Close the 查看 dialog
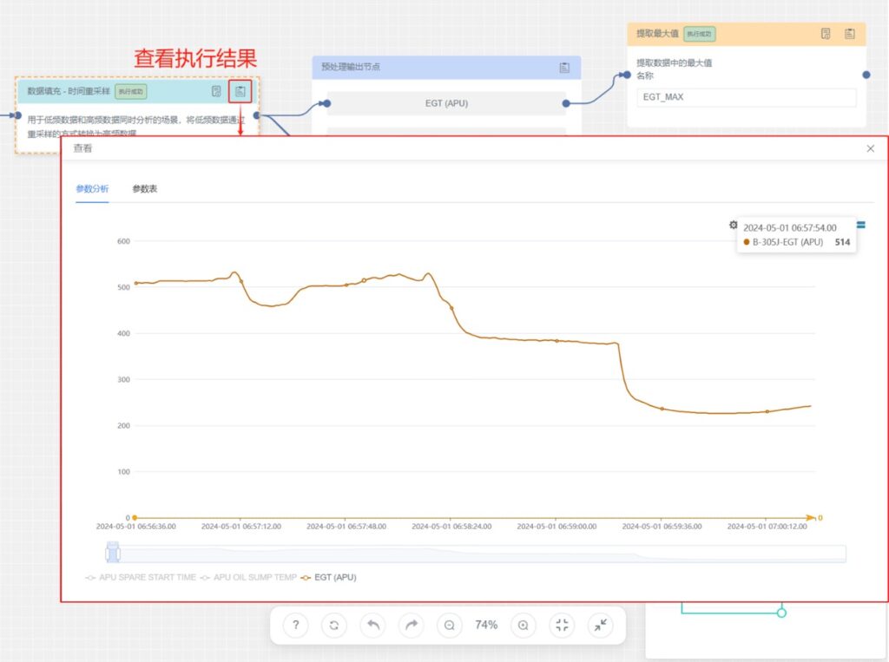 (870, 148)
